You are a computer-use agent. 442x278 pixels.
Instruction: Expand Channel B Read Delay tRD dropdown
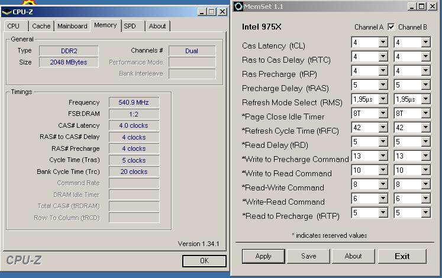coord(425,142)
